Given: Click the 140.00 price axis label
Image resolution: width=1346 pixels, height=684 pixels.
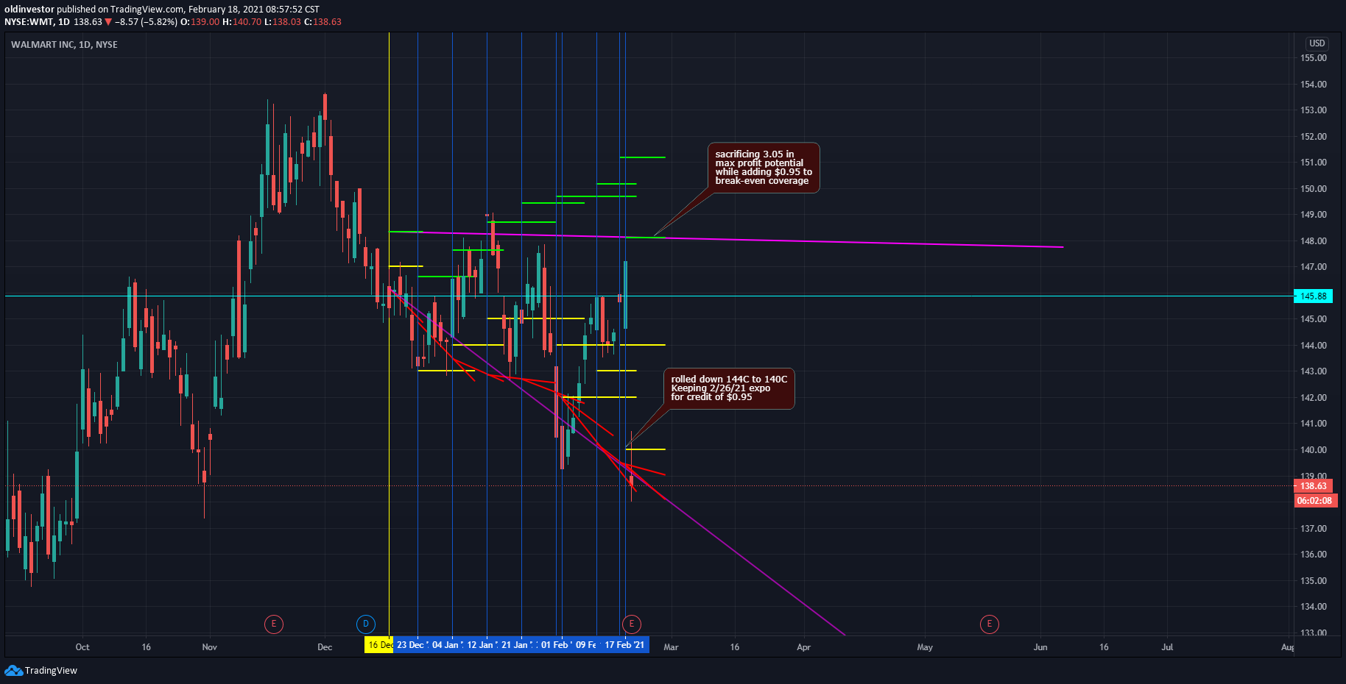Looking at the screenshot, I should pyautogui.click(x=1314, y=450).
